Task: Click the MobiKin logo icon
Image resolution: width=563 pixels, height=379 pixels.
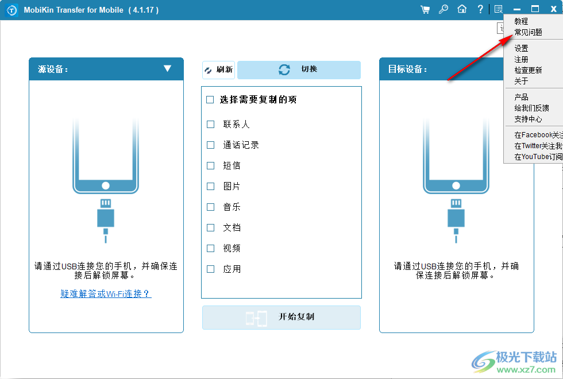Action: coord(10,9)
